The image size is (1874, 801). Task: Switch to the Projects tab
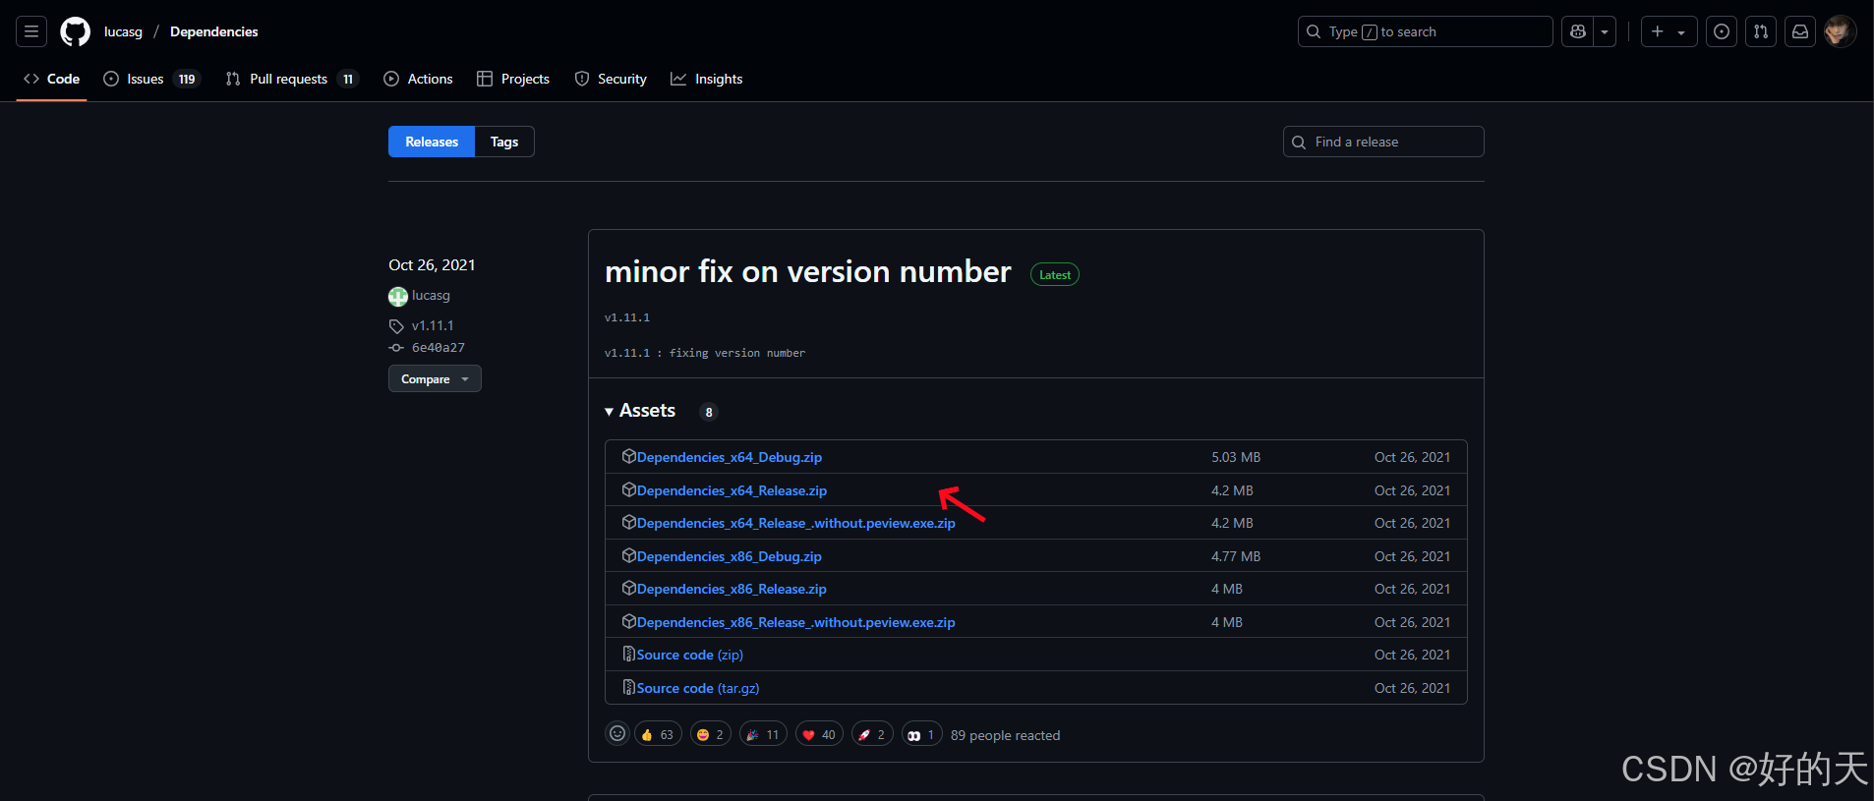(513, 79)
